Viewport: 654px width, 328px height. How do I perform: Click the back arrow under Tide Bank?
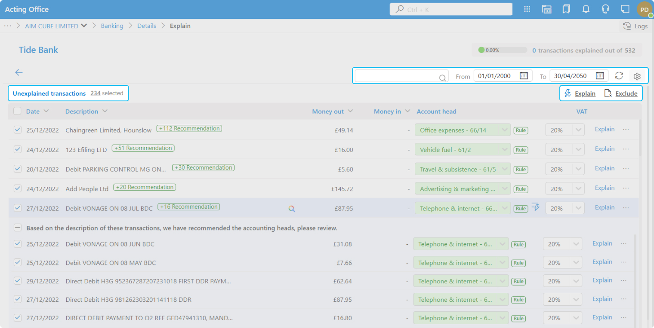(x=19, y=72)
